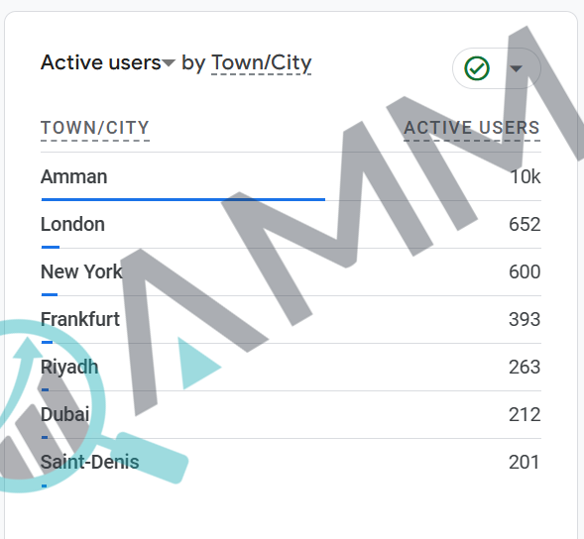The height and width of the screenshot is (539, 584).
Task: Select the Frankfurt row
Action: click(291, 320)
